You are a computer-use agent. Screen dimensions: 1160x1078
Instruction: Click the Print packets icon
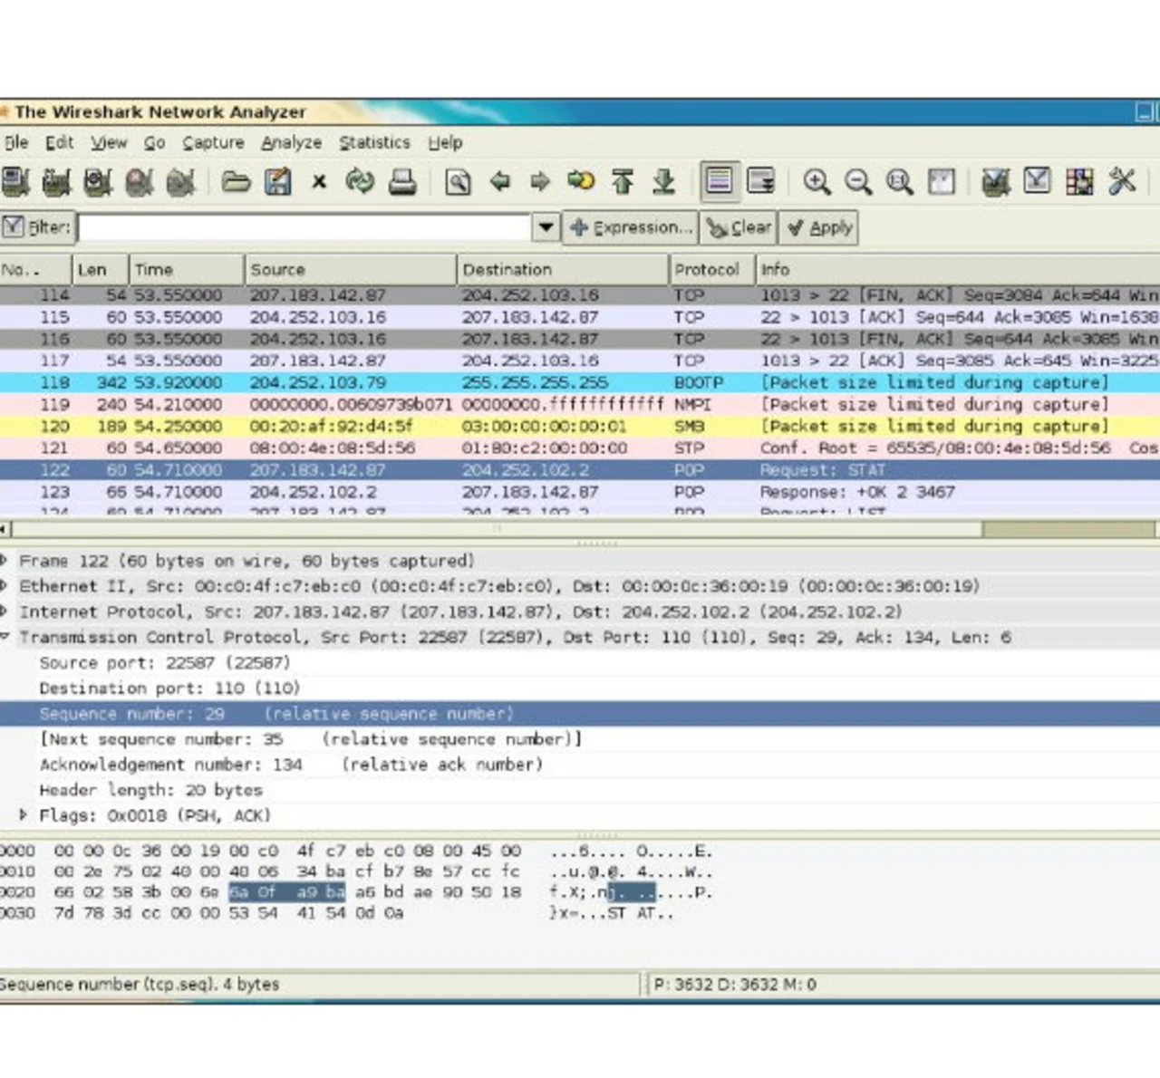click(401, 182)
